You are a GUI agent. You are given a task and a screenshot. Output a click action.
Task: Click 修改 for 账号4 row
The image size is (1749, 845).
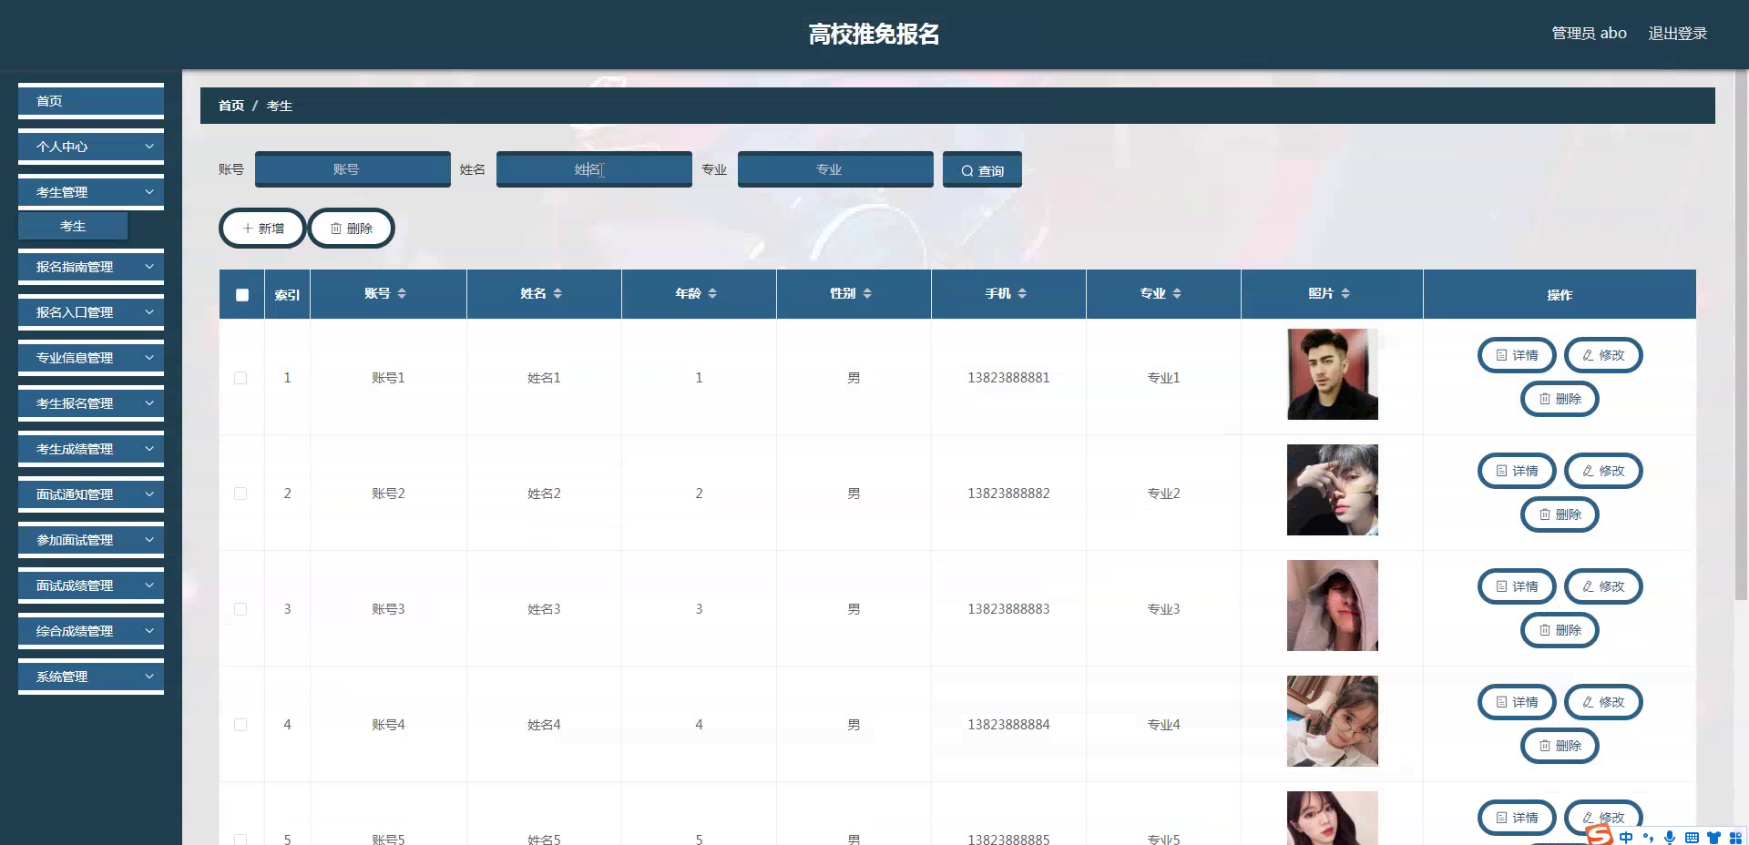[1603, 702]
